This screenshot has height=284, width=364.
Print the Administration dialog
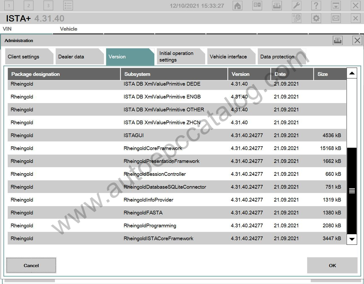pyautogui.click(x=338, y=40)
